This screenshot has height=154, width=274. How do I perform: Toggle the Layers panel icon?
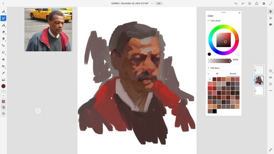coord(271,12)
